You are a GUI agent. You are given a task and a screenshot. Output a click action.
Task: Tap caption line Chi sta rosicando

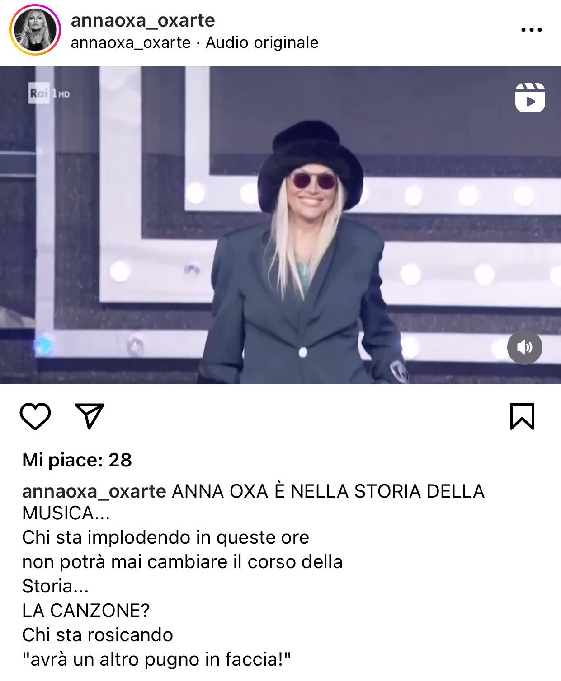pos(98,635)
